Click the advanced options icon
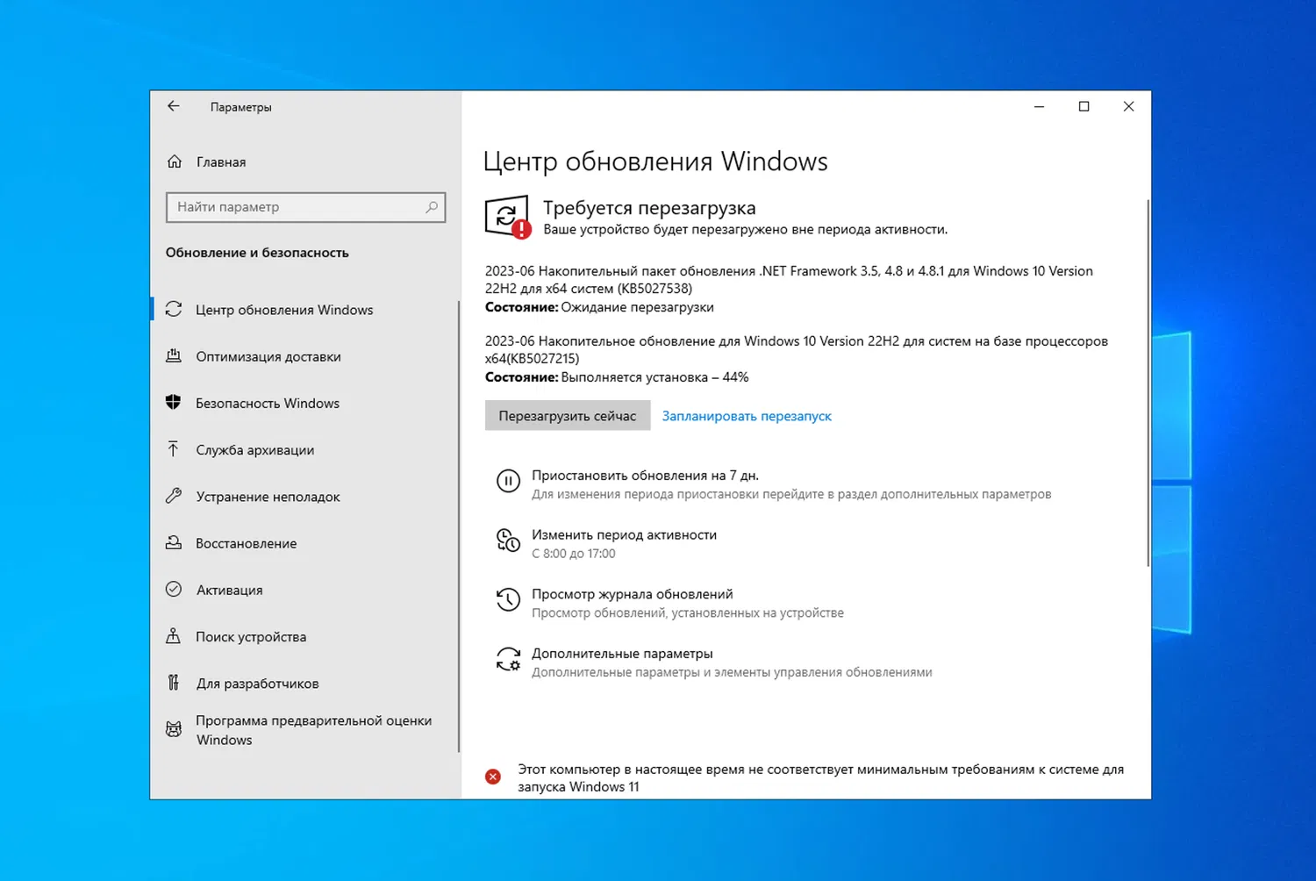This screenshot has height=881, width=1316. click(x=508, y=659)
